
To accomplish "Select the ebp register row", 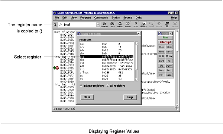I will (107, 60).
